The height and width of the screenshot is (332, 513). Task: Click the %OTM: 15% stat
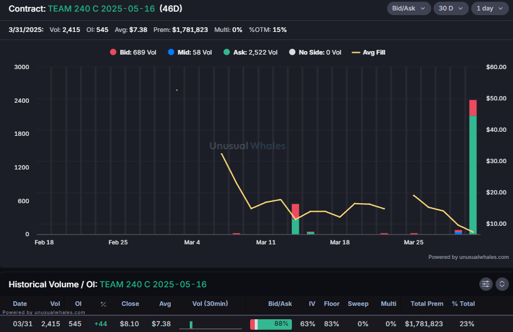pos(268,30)
